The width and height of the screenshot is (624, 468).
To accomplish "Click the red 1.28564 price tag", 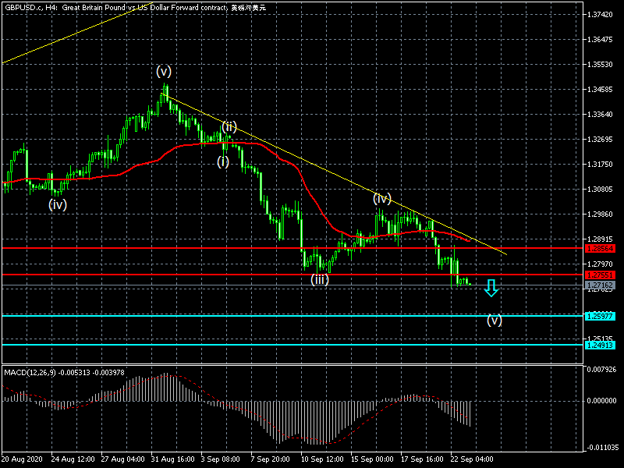I will point(600,248).
